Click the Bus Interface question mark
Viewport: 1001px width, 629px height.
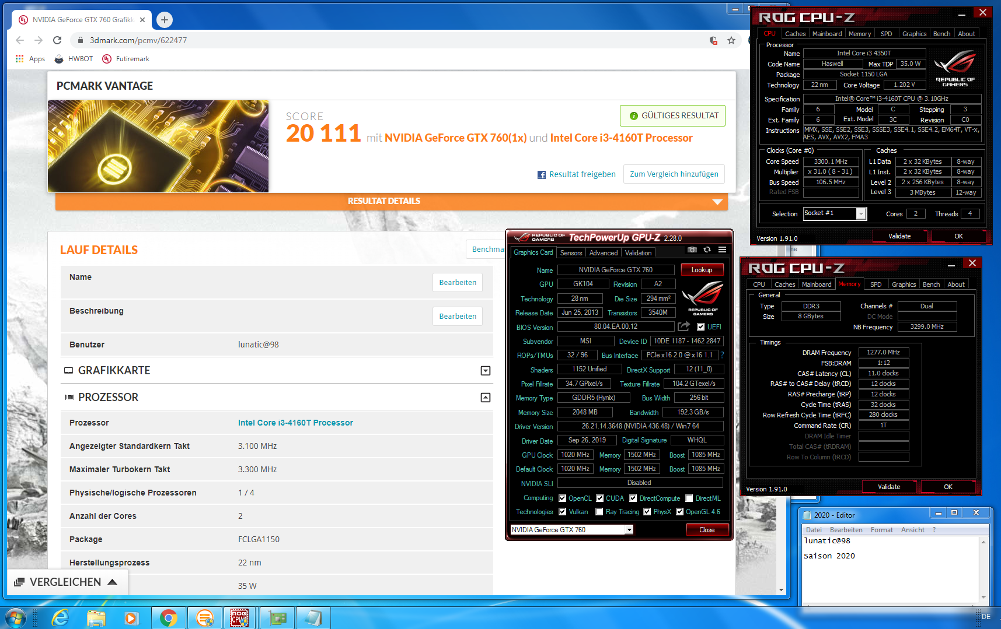(x=722, y=355)
